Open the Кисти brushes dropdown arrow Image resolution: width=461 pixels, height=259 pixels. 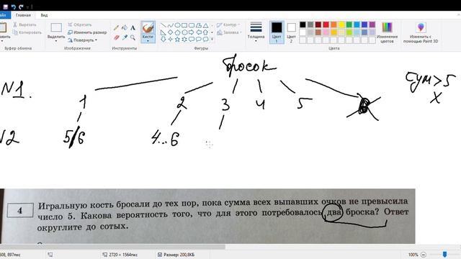pos(148,41)
